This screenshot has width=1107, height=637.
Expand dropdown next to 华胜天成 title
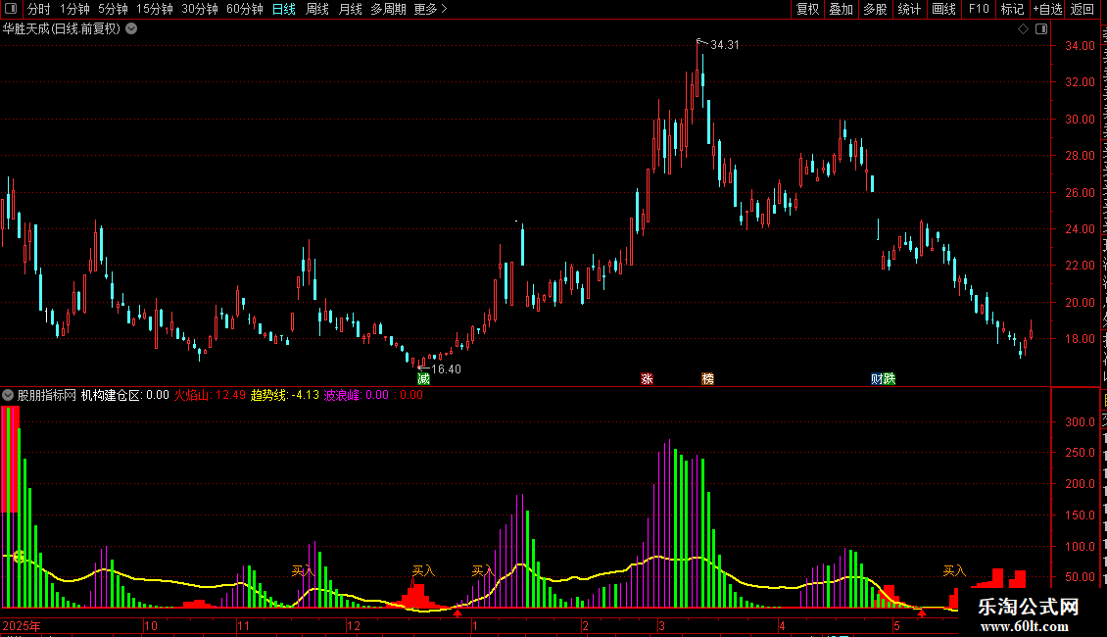click(131, 29)
